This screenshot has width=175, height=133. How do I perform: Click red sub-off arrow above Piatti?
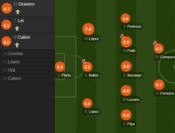click(122, 36)
